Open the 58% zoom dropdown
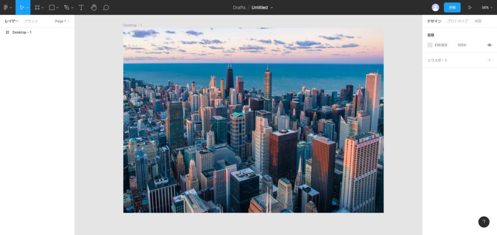 click(487, 7)
